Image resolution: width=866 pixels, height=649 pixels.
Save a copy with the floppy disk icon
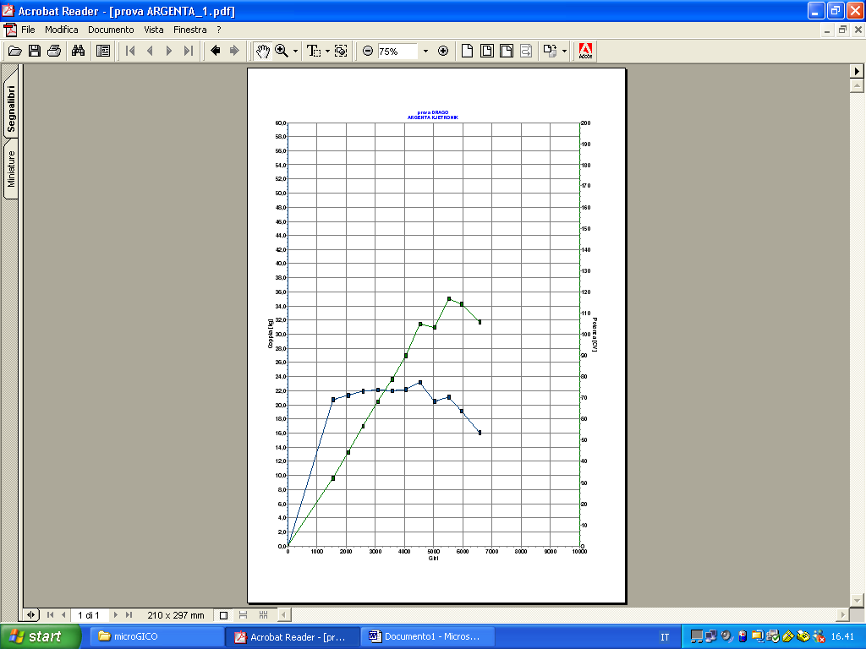[x=35, y=51]
